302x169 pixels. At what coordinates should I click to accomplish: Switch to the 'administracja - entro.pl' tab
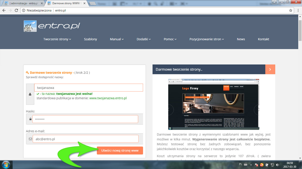[x=23, y=3]
